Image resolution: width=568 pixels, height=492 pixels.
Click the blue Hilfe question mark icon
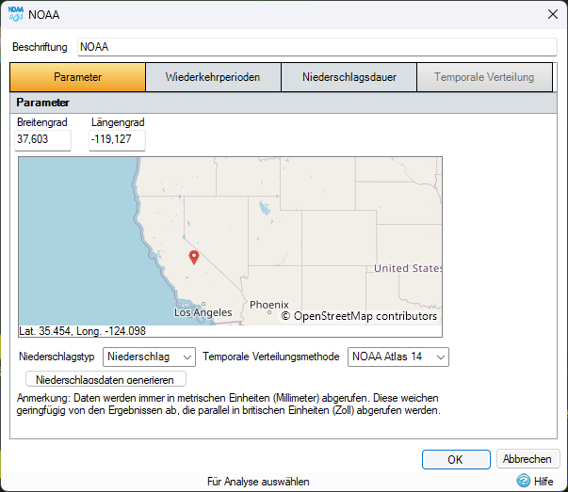pos(523,481)
